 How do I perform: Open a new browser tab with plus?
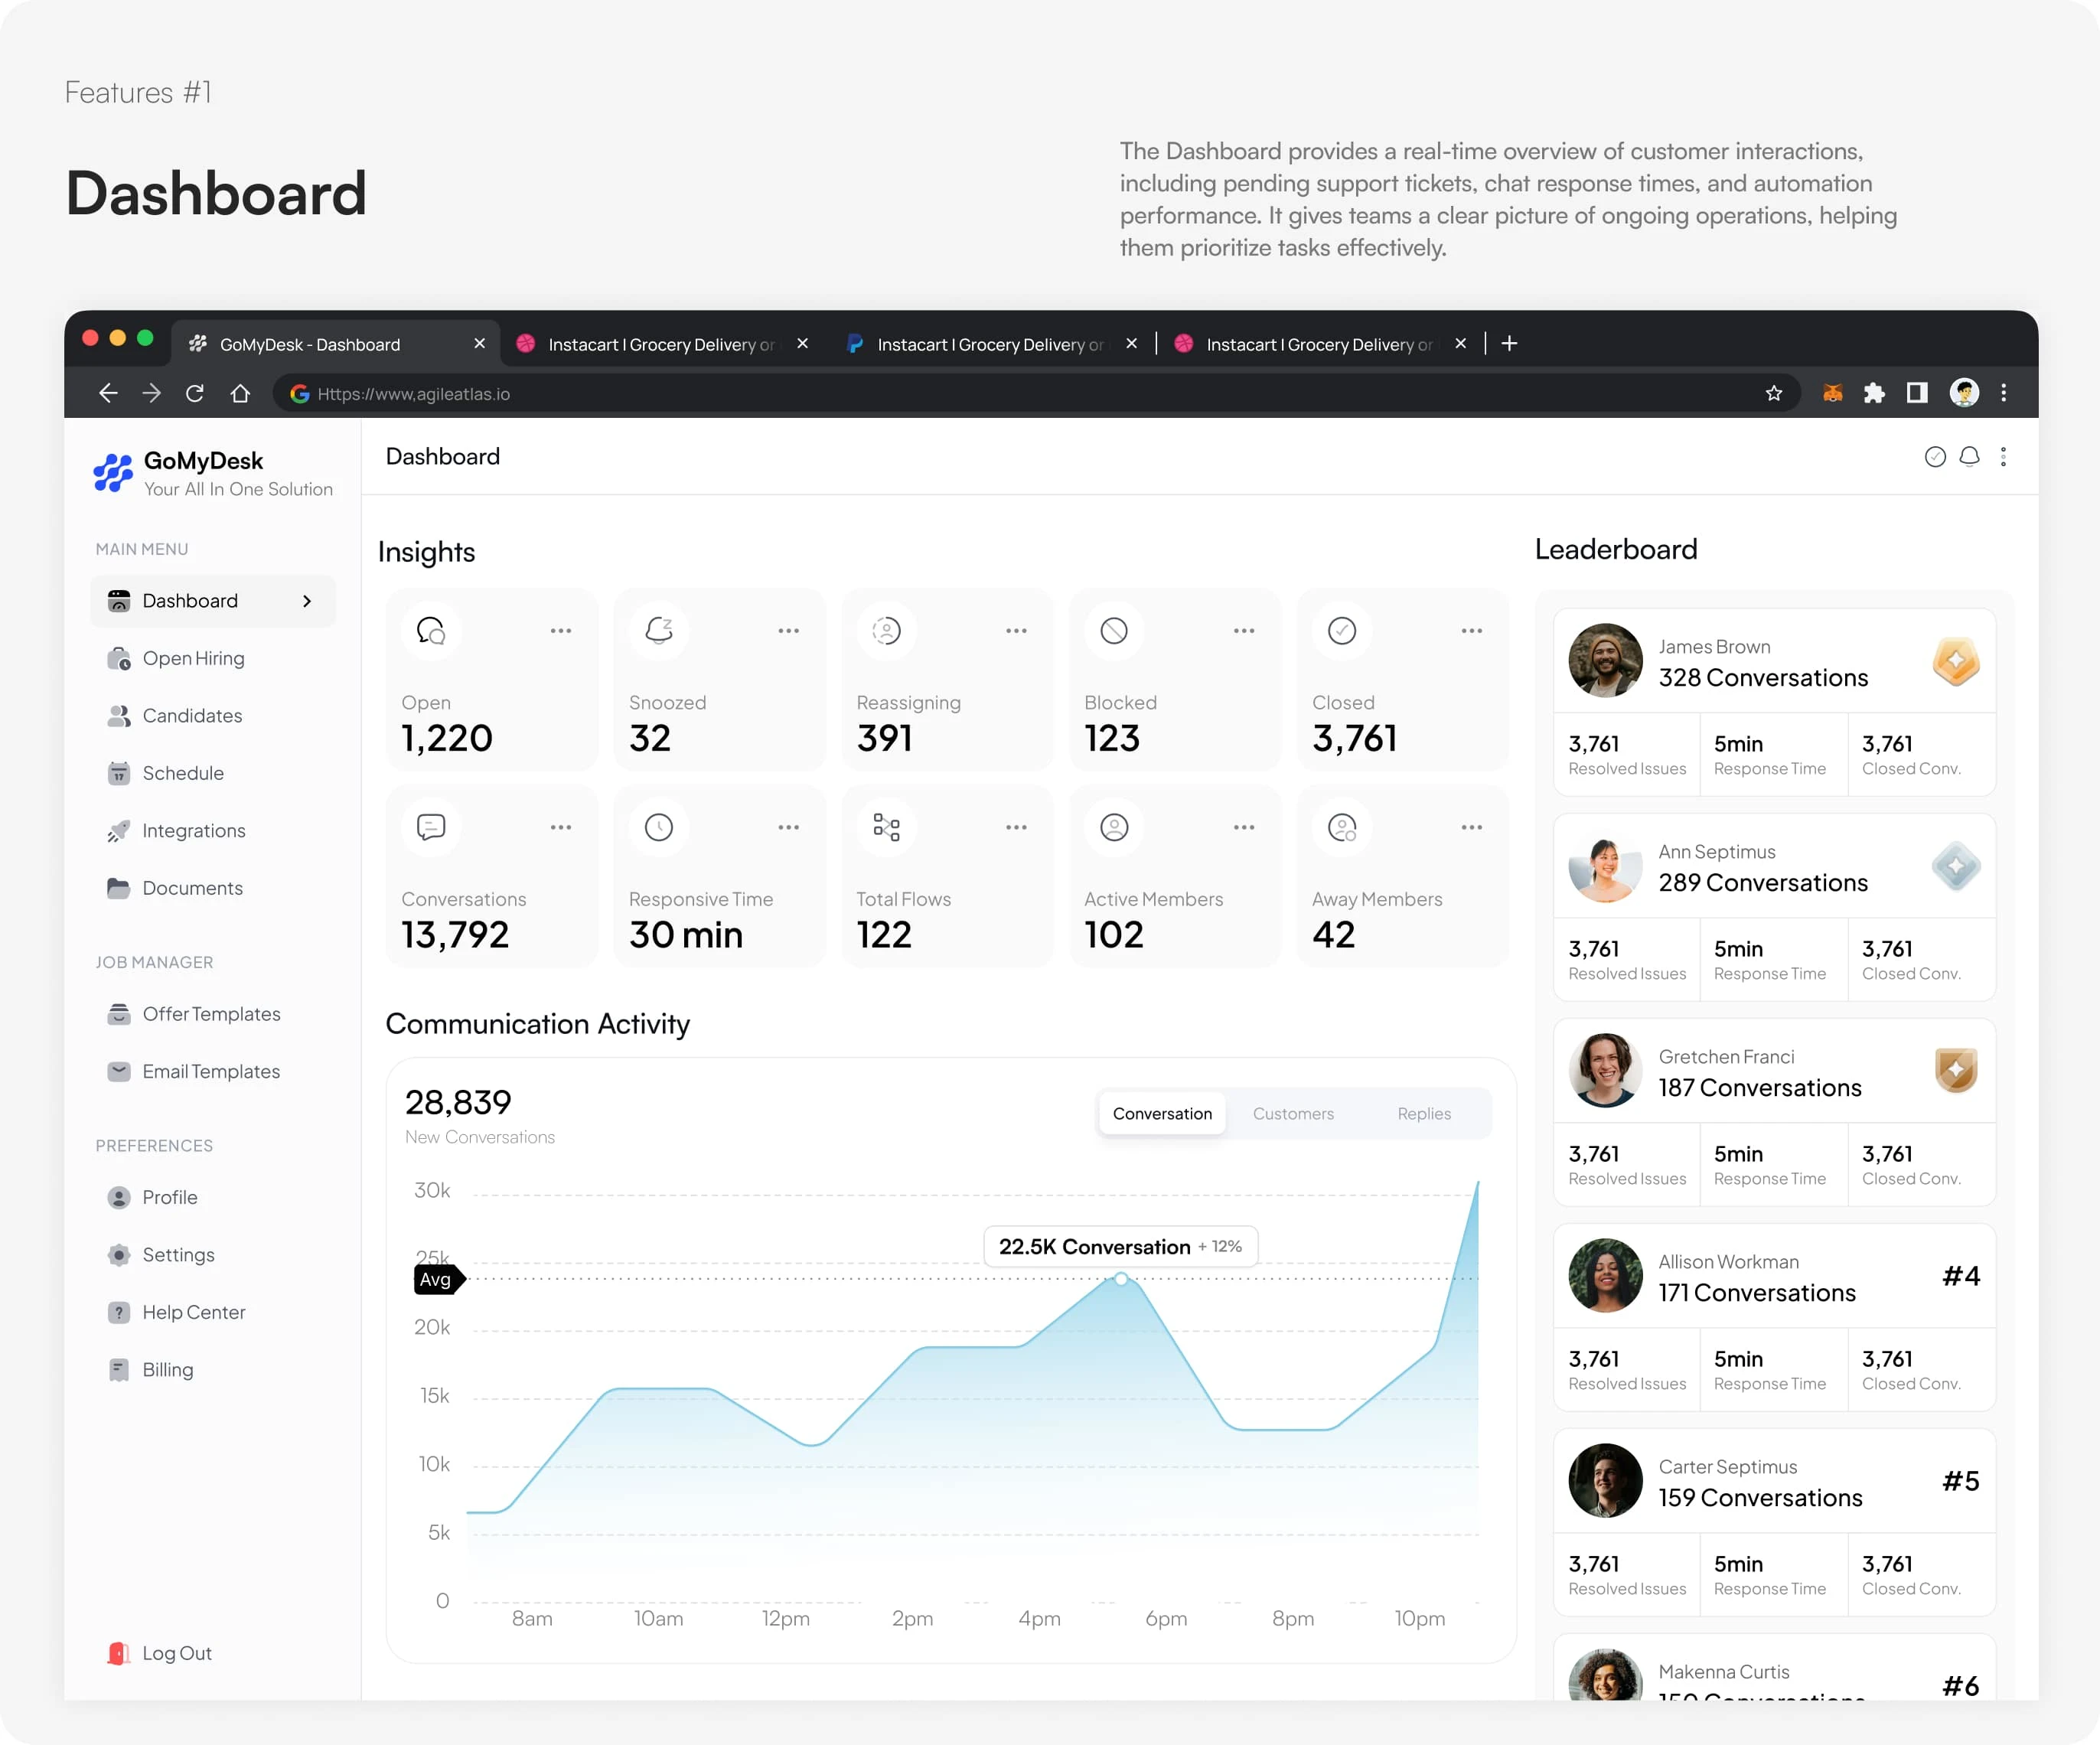pos(1510,343)
